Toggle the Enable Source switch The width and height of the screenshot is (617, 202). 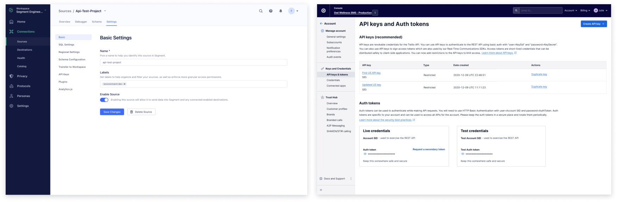pos(104,100)
